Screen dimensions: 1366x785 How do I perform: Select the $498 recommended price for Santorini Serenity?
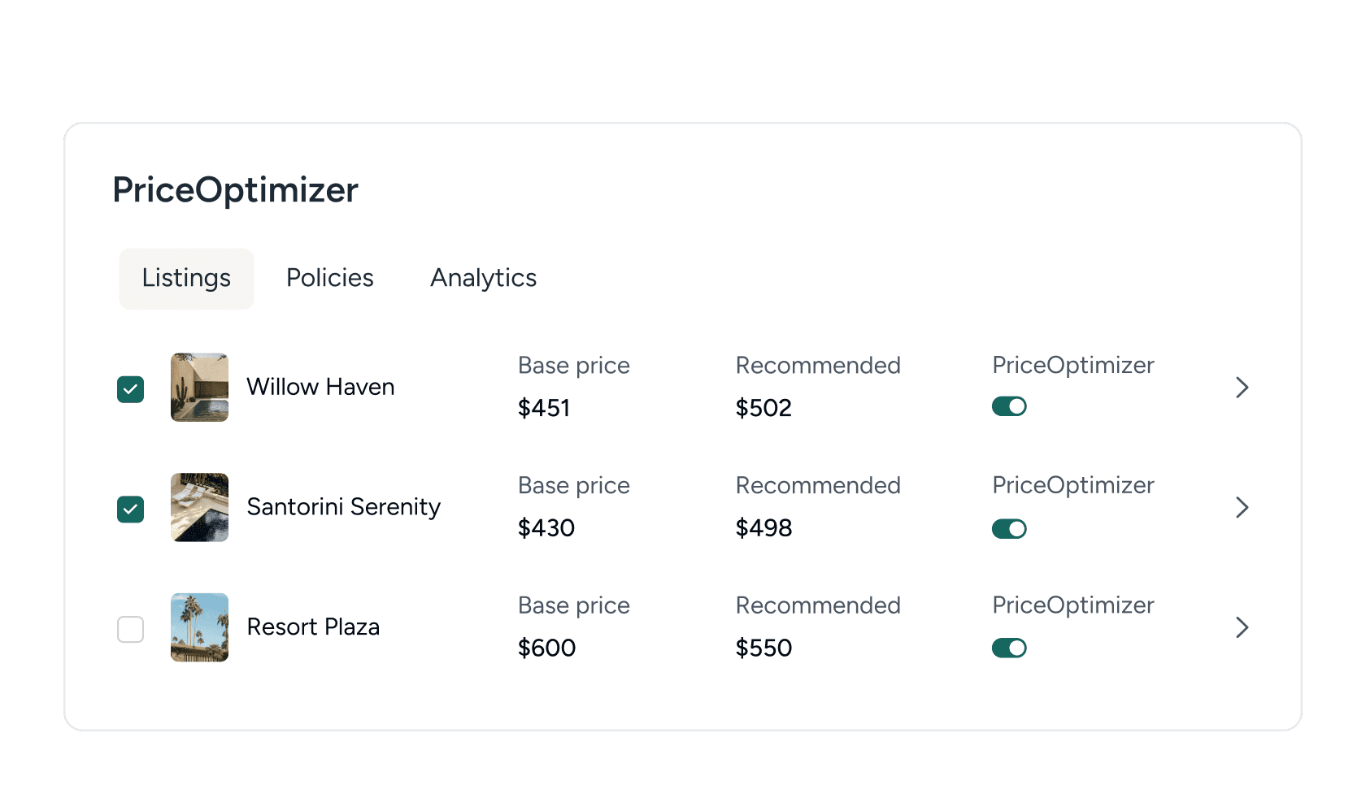(x=763, y=527)
